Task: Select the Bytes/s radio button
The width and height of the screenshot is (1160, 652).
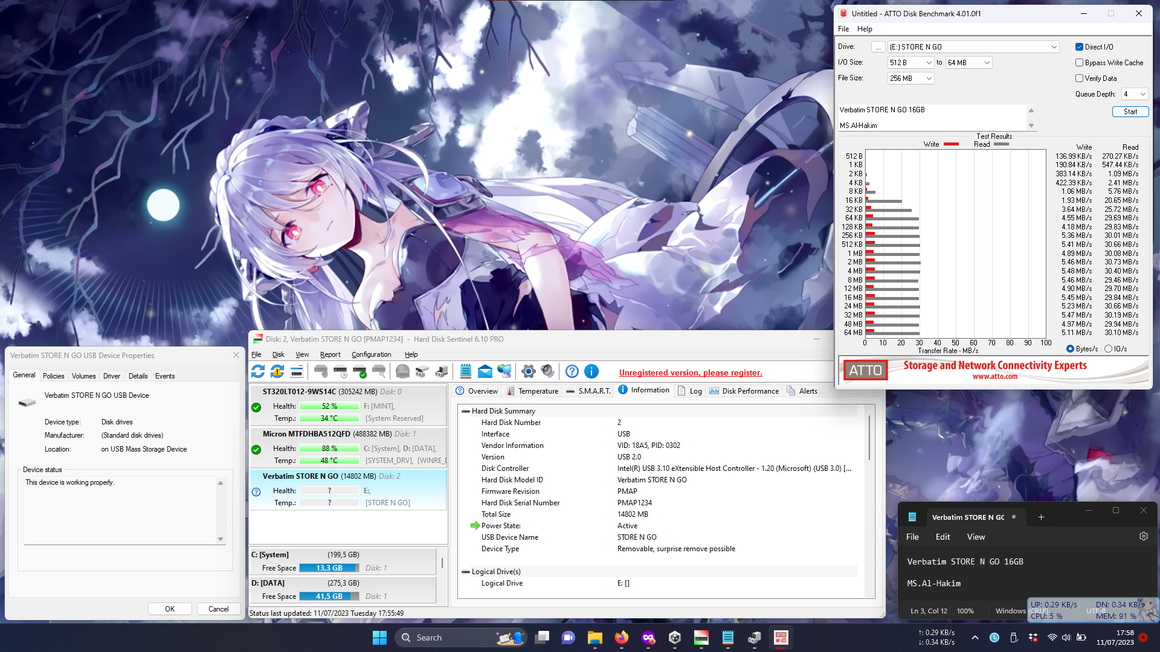Action: (x=1070, y=349)
